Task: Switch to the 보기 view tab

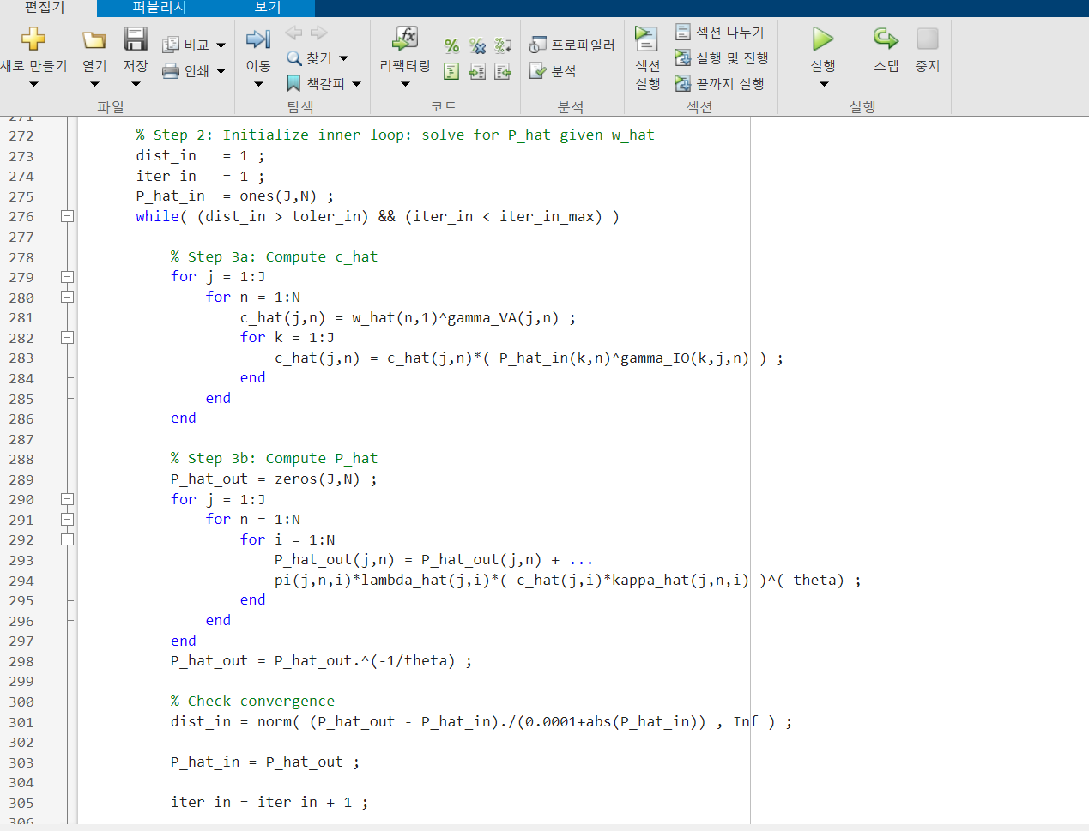Action: pyautogui.click(x=268, y=8)
